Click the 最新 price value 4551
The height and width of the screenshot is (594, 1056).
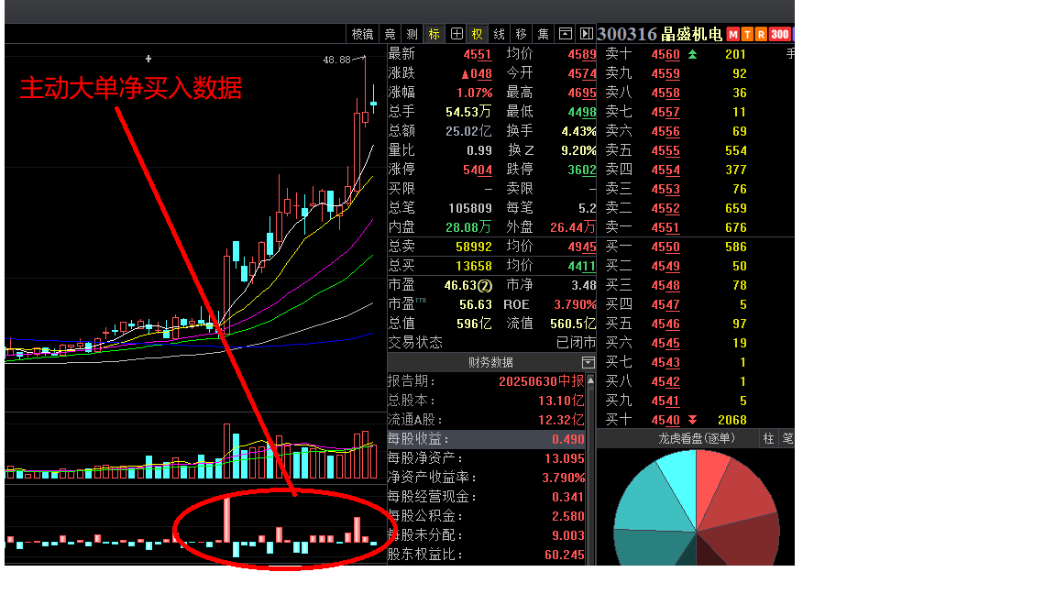[478, 55]
